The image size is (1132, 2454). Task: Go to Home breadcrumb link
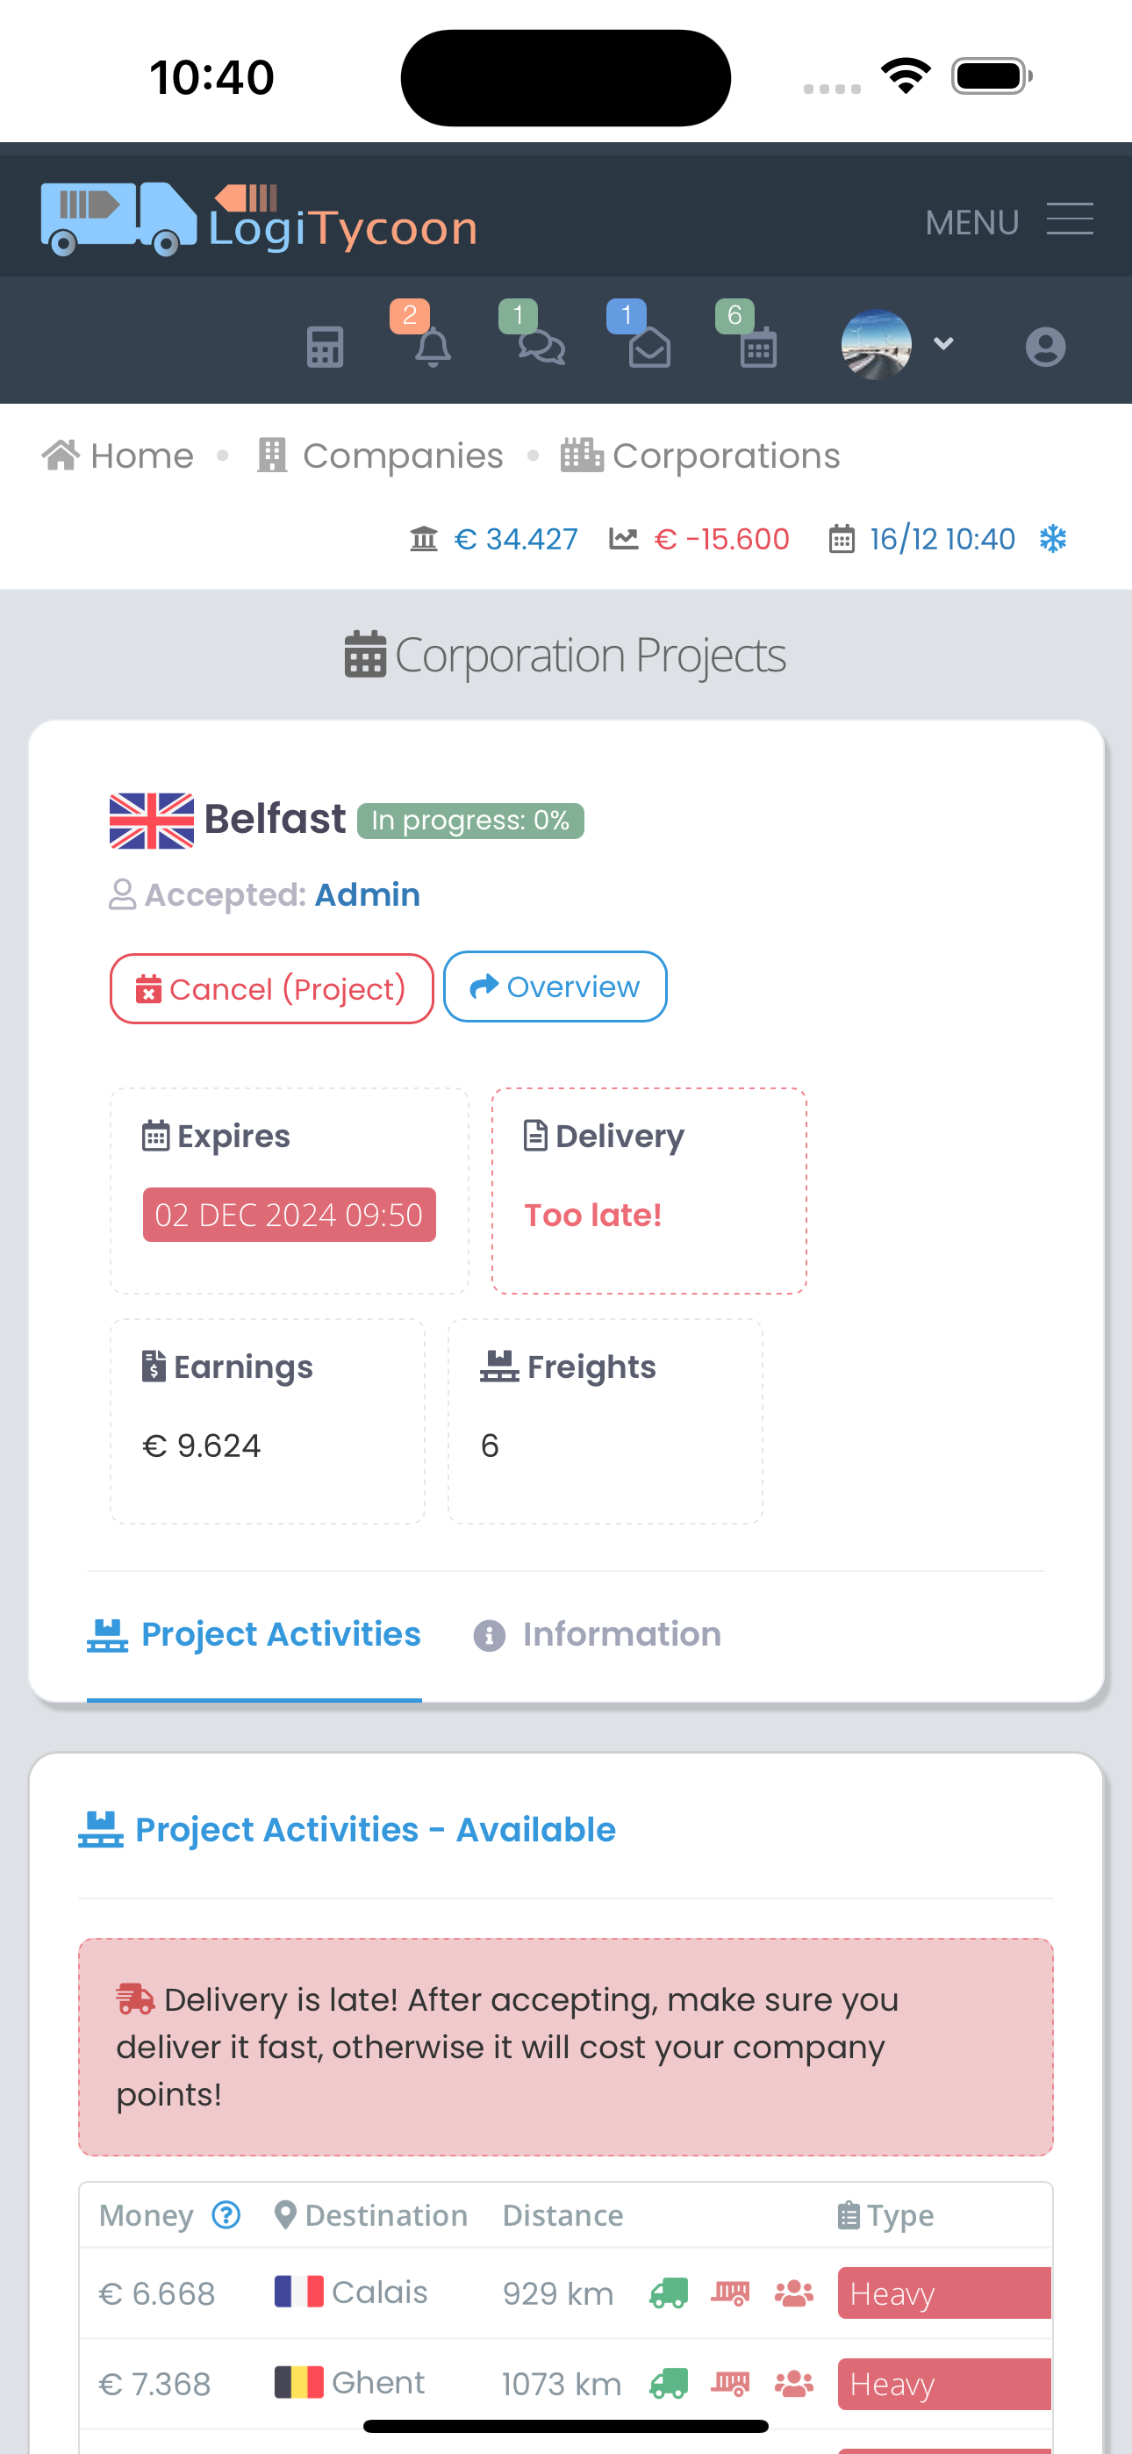(118, 456)
